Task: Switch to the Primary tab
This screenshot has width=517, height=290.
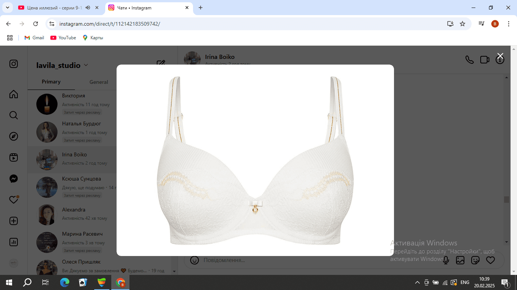Action: [x=51, y=82]
